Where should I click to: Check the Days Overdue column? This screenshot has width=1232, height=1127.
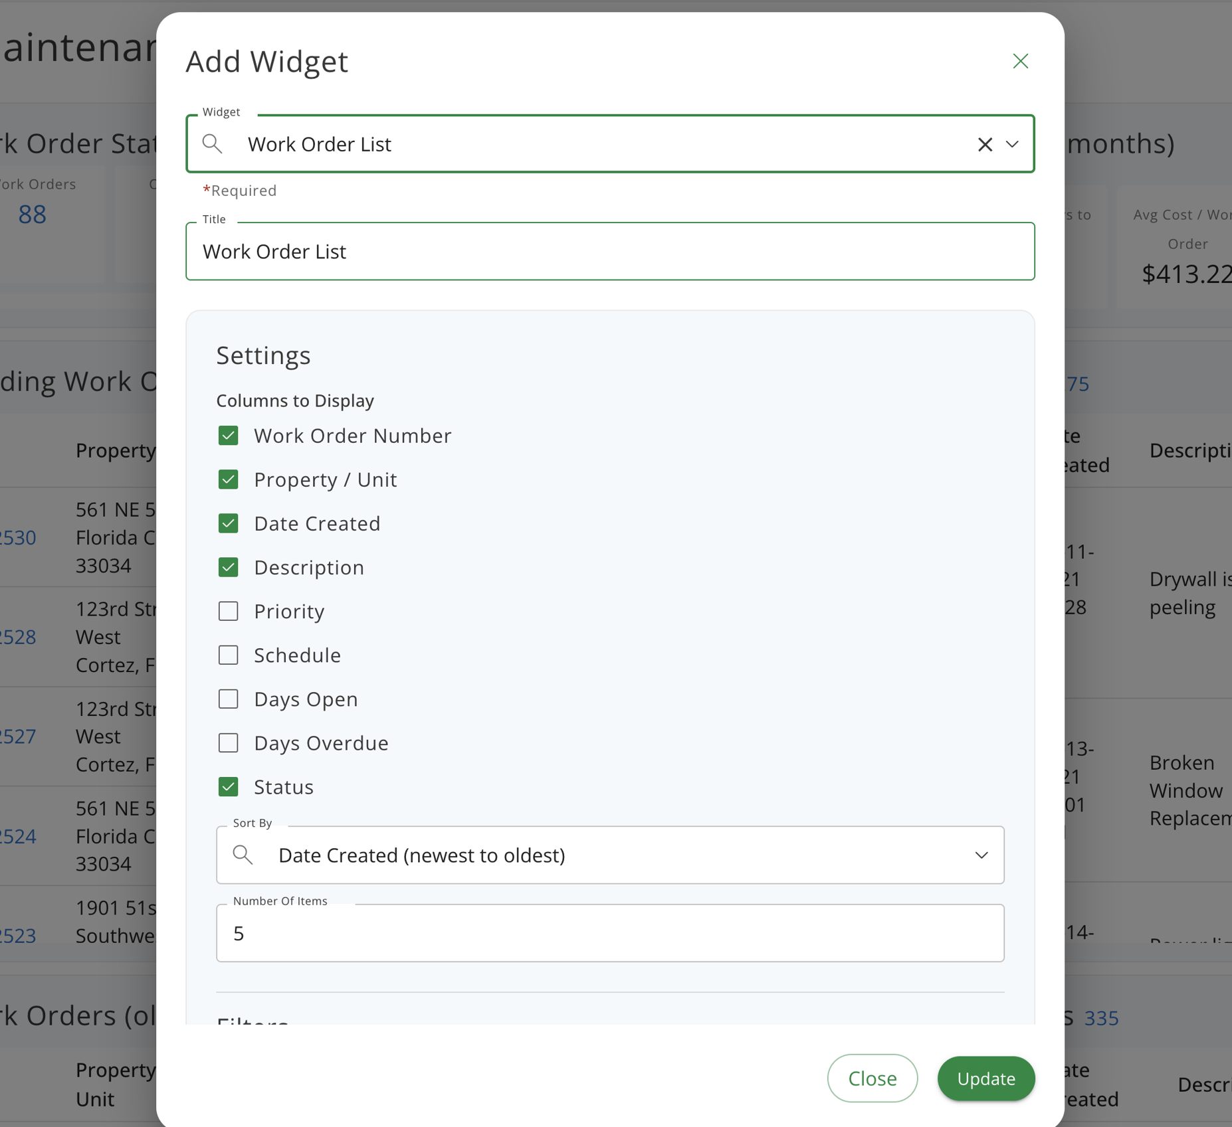(x=228, y=742)
